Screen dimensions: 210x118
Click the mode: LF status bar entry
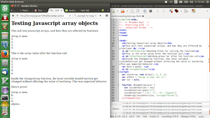click(x=154, y=117)
